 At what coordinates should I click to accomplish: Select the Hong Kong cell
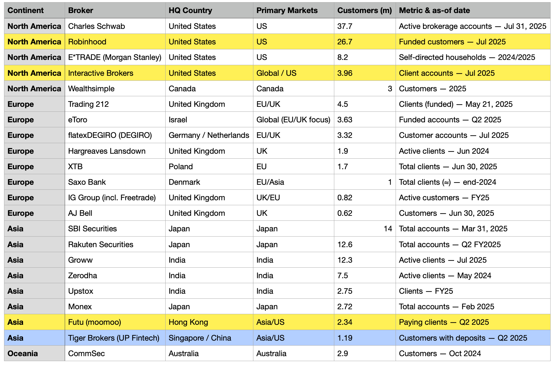coord(209,322)
